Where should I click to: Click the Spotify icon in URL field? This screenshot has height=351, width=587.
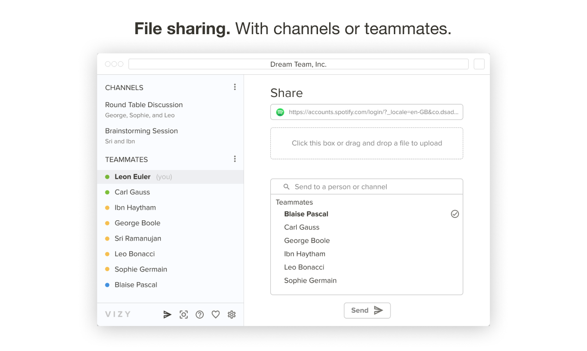(280, 112)
